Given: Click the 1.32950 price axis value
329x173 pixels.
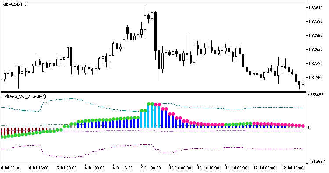Looking at the screenshot, I should click(x=315, y=35).
